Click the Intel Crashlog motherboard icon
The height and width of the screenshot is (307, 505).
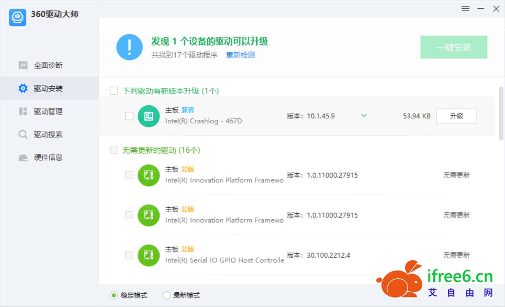pyautogui.click(x=149, y=116)
